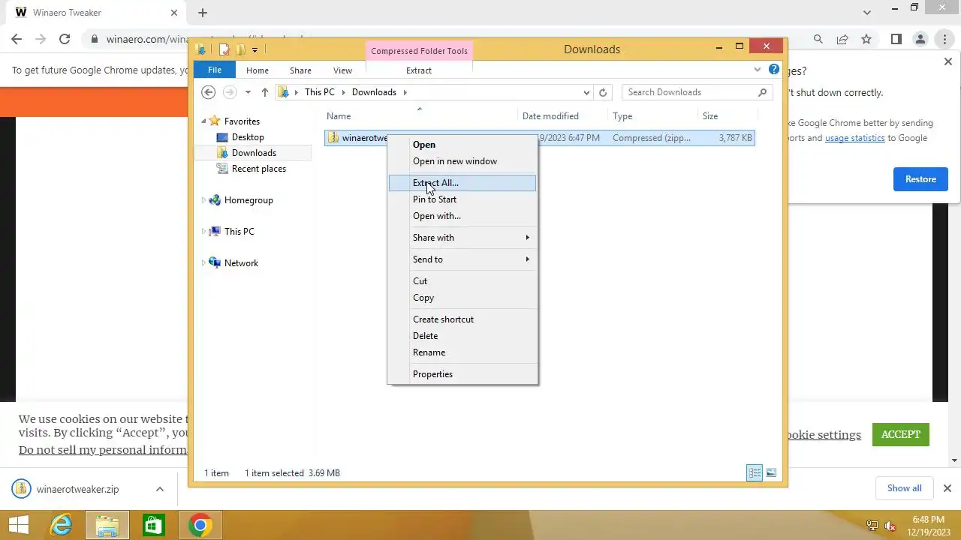Click the Properties quick access icon
961x540 pixels.
224,49
